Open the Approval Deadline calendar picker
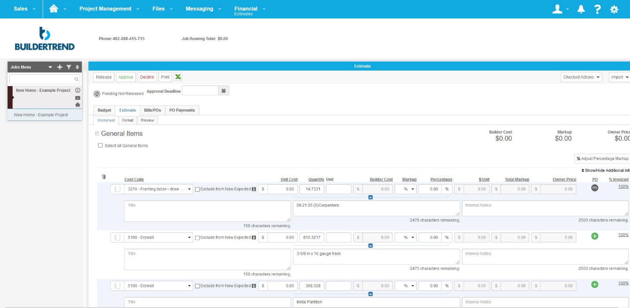The image size is (630, 308). (x=223, y=91)
